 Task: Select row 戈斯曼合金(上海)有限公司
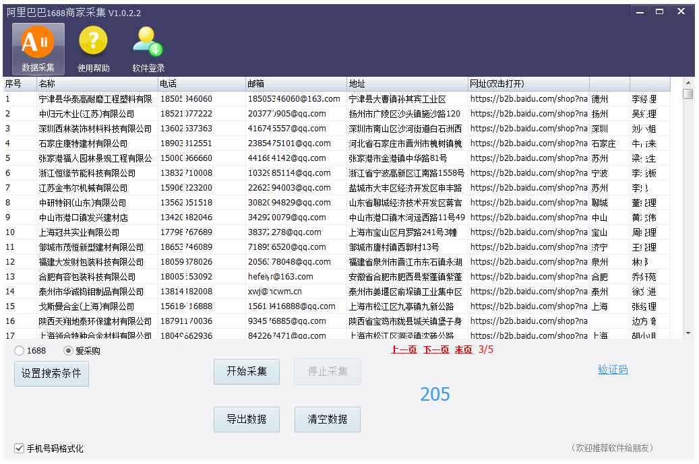[337, 306]
